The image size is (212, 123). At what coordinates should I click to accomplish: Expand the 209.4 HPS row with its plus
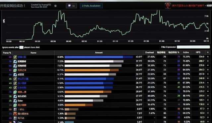(208, 96)
